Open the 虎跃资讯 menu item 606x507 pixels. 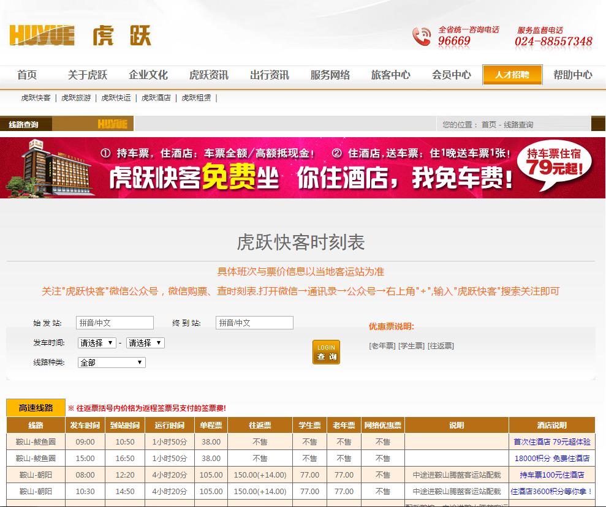pyautogui.click(x=209, y=75)
